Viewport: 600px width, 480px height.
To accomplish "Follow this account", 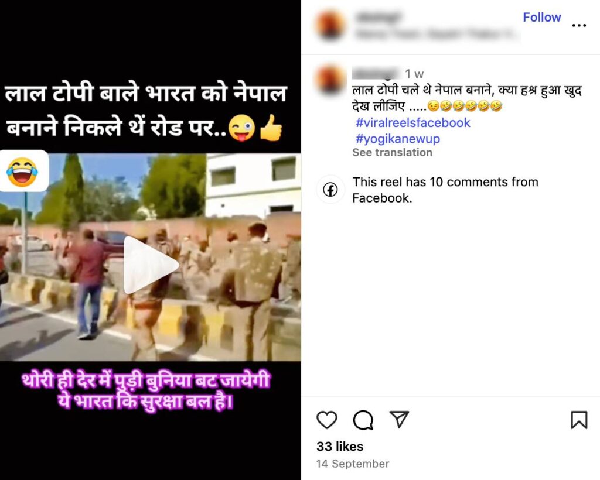I will (x=542, y=17).
